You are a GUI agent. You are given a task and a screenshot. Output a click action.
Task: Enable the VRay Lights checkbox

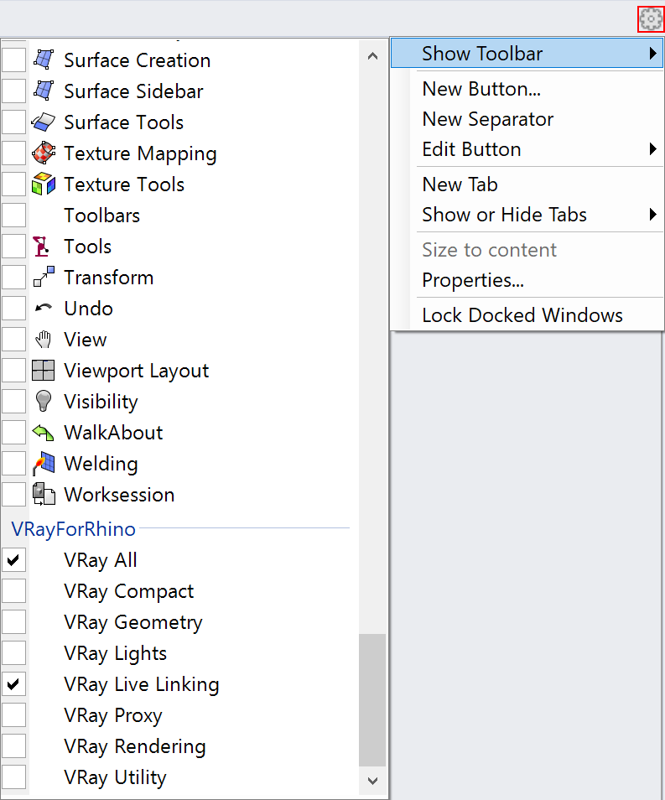coord(13,653)
